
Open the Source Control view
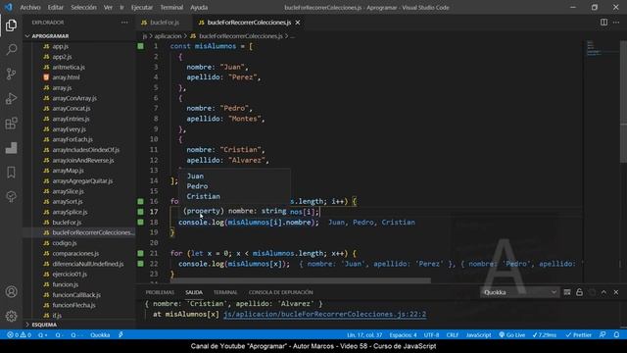tap(11, 75)
